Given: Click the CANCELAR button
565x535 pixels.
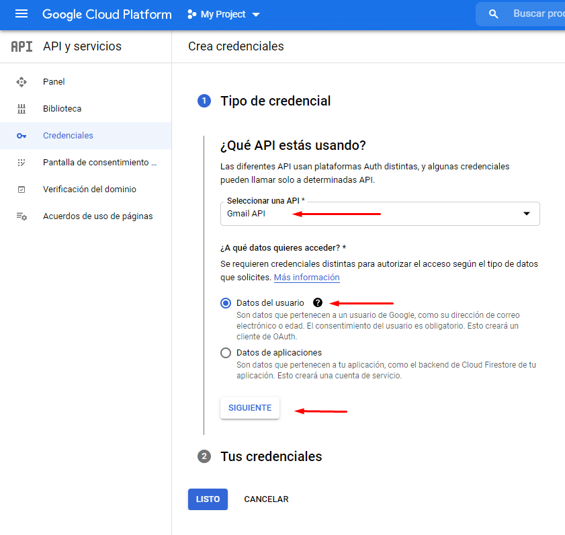Looking at the screenshot, I should tap(266, 499).
